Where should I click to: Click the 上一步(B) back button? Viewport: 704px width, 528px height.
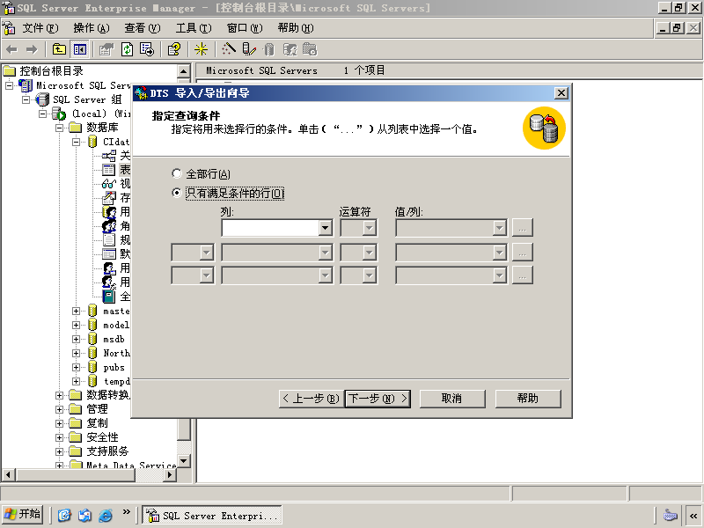click(x=312, y=399)
